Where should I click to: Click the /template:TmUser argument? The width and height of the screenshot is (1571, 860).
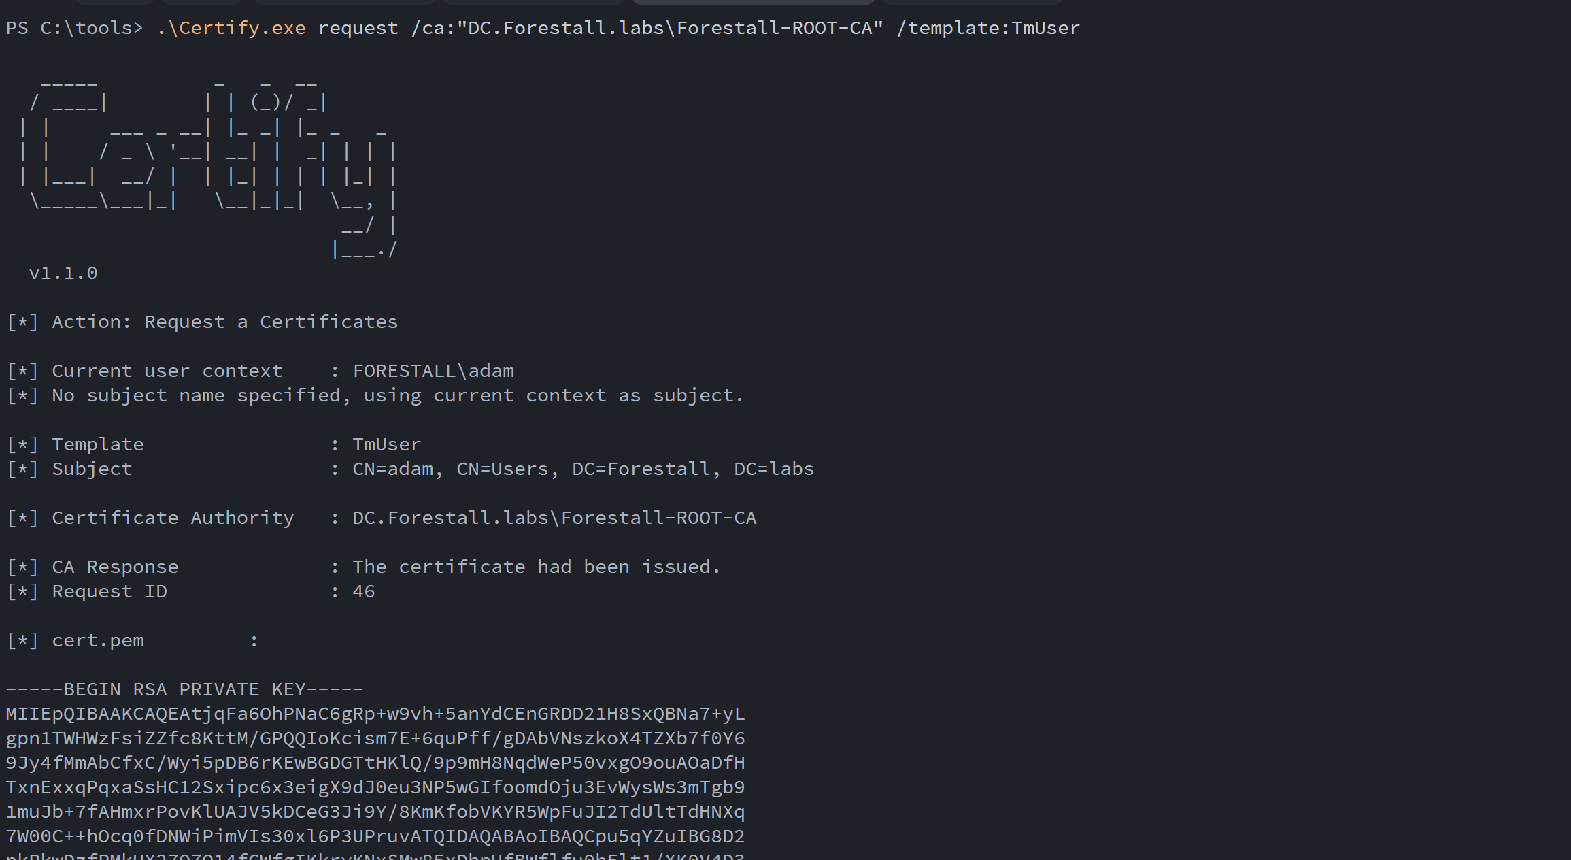987,28
